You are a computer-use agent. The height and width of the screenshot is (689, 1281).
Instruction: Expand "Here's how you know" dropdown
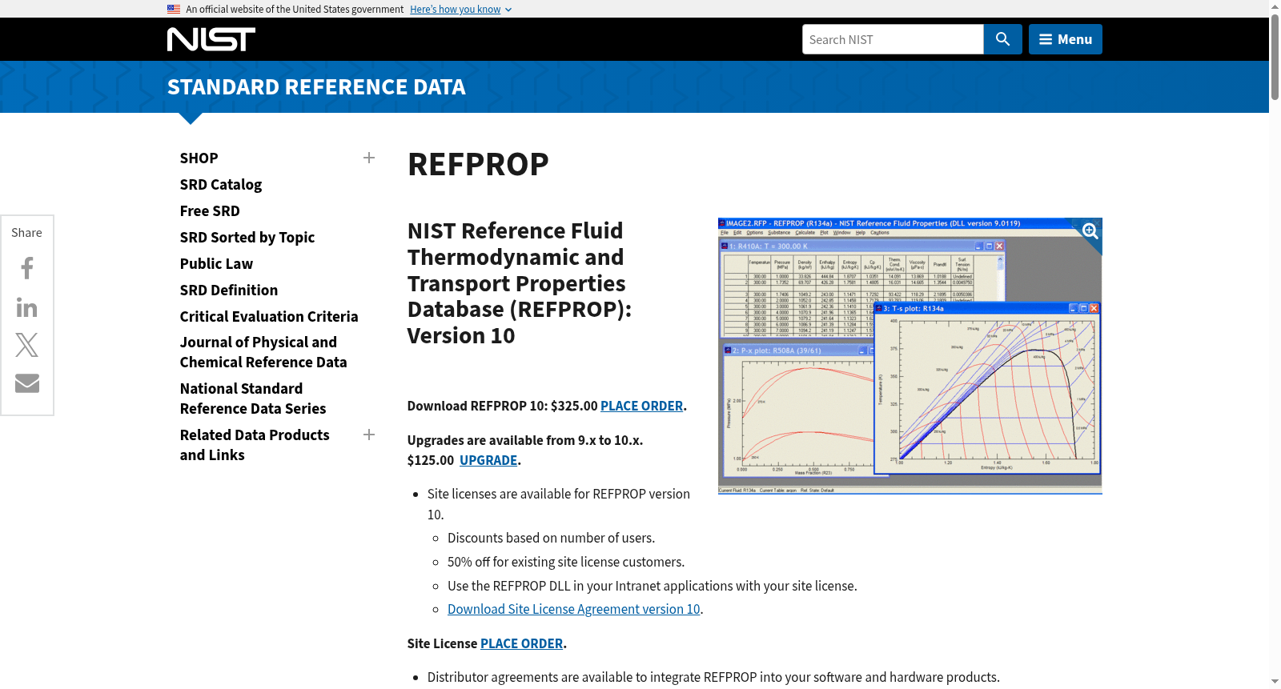(460, 10)
